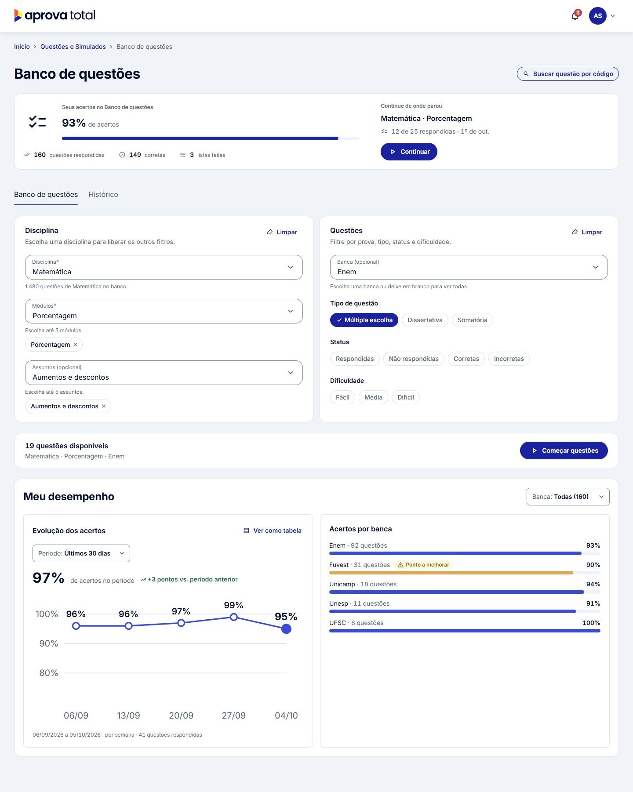Click Ver como tabela

(273, 530)
